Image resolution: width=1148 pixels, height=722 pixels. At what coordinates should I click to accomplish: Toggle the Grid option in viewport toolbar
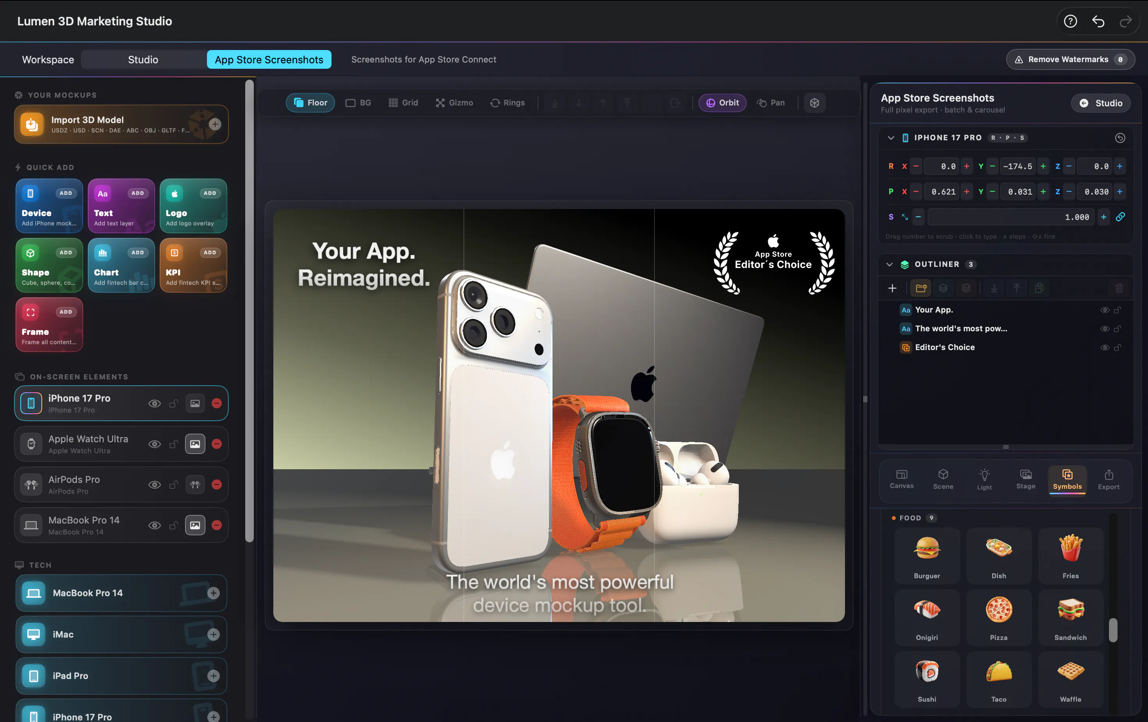pyautogui.click(x=403, y=103)
